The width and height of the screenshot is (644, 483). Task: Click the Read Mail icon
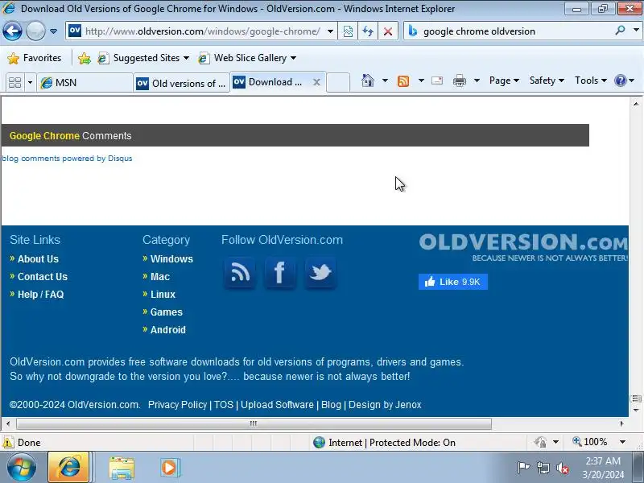point(437,80)
